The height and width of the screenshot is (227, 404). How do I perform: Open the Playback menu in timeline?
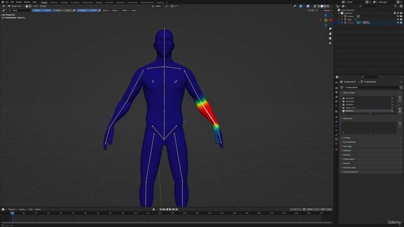point(12,209)
